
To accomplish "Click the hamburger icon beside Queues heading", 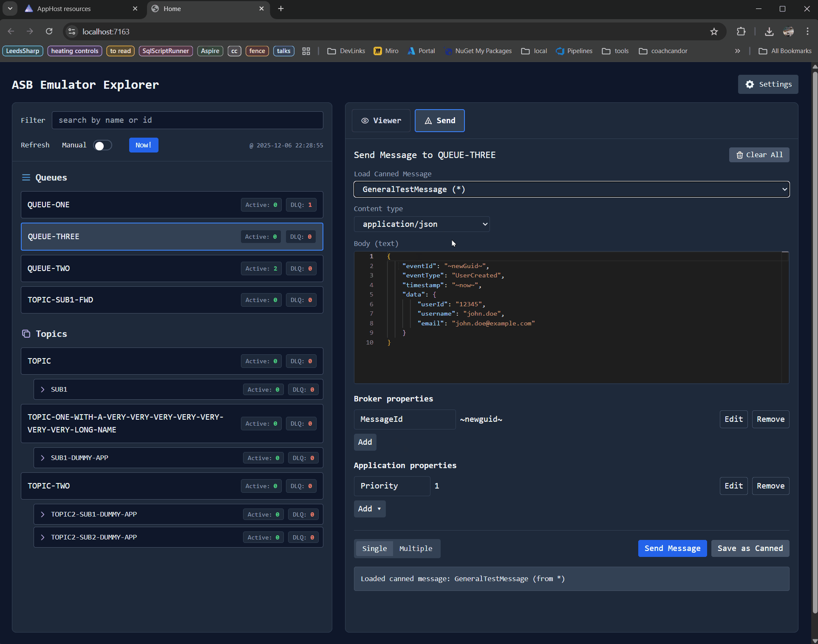I will click(x=26, y=178).
